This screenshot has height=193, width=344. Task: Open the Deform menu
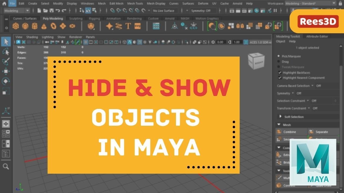tap(203, 3)
